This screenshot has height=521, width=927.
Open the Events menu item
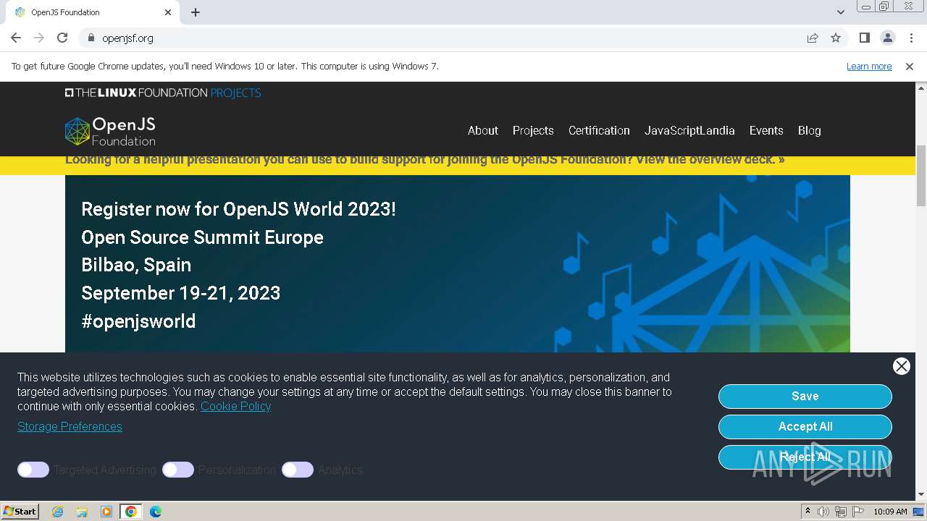coord(766,130)
